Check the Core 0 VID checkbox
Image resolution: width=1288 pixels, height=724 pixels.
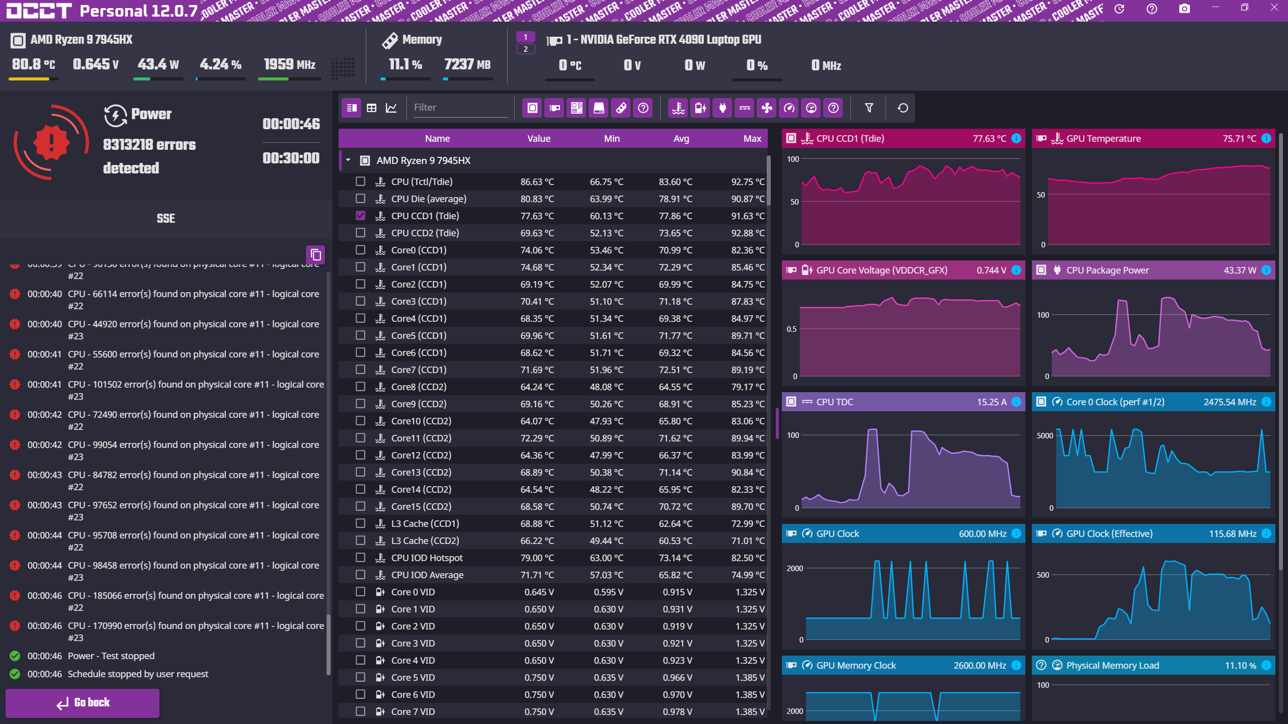pyautogui.click(x=360, y=592)
